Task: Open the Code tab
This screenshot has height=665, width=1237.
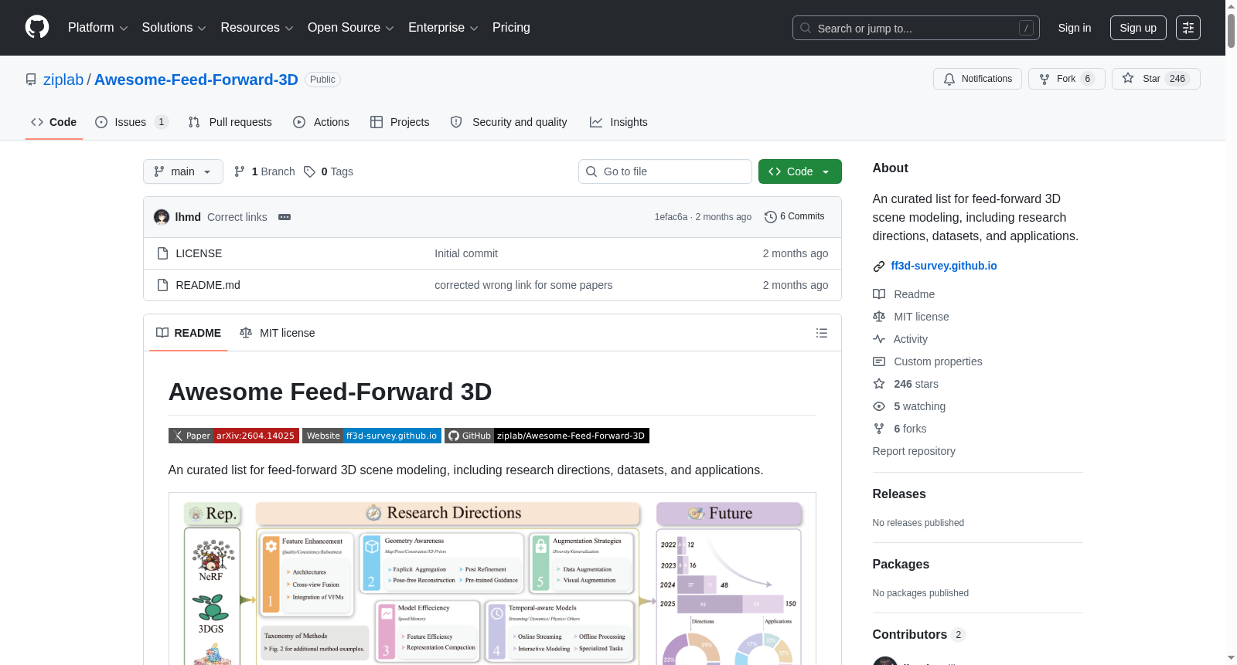Action: [54, 122]
